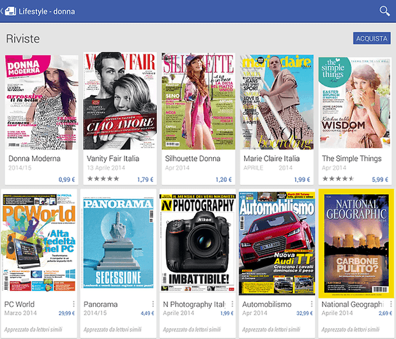This screenshot has width=396, height=339.
Task: Open the Donna Moderna cover thumbnail
Action: click(x=42, y=102)
